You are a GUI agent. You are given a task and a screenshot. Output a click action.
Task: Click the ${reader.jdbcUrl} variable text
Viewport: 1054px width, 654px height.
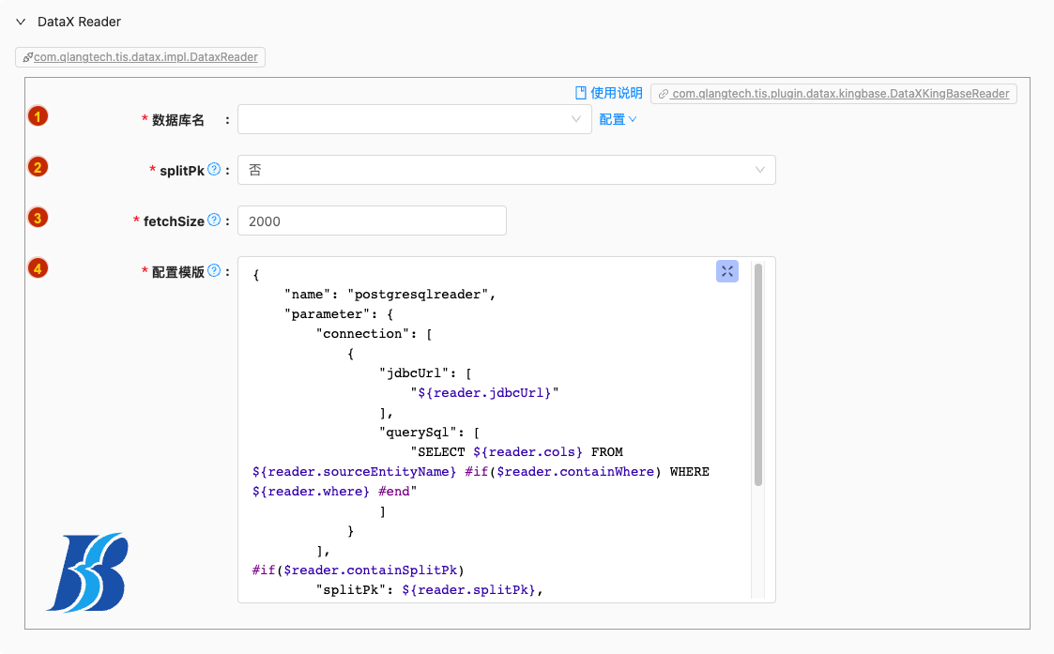click(484, 392)
